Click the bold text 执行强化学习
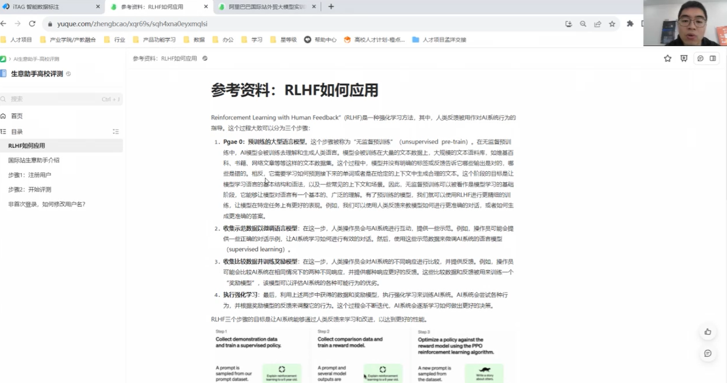The height and width of the screenshot is (383, 727). coord(240,295)
